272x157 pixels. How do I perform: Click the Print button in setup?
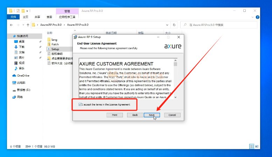tap(114, 115)
